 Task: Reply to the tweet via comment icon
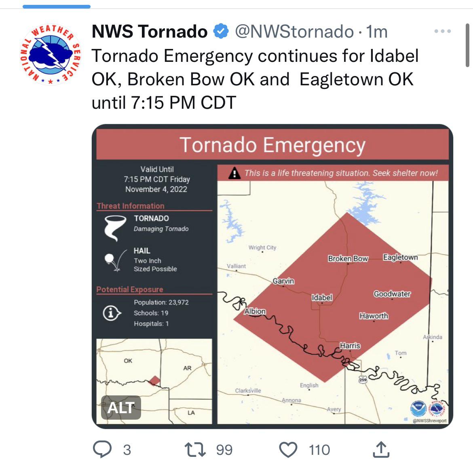click(x=102, y=449)
